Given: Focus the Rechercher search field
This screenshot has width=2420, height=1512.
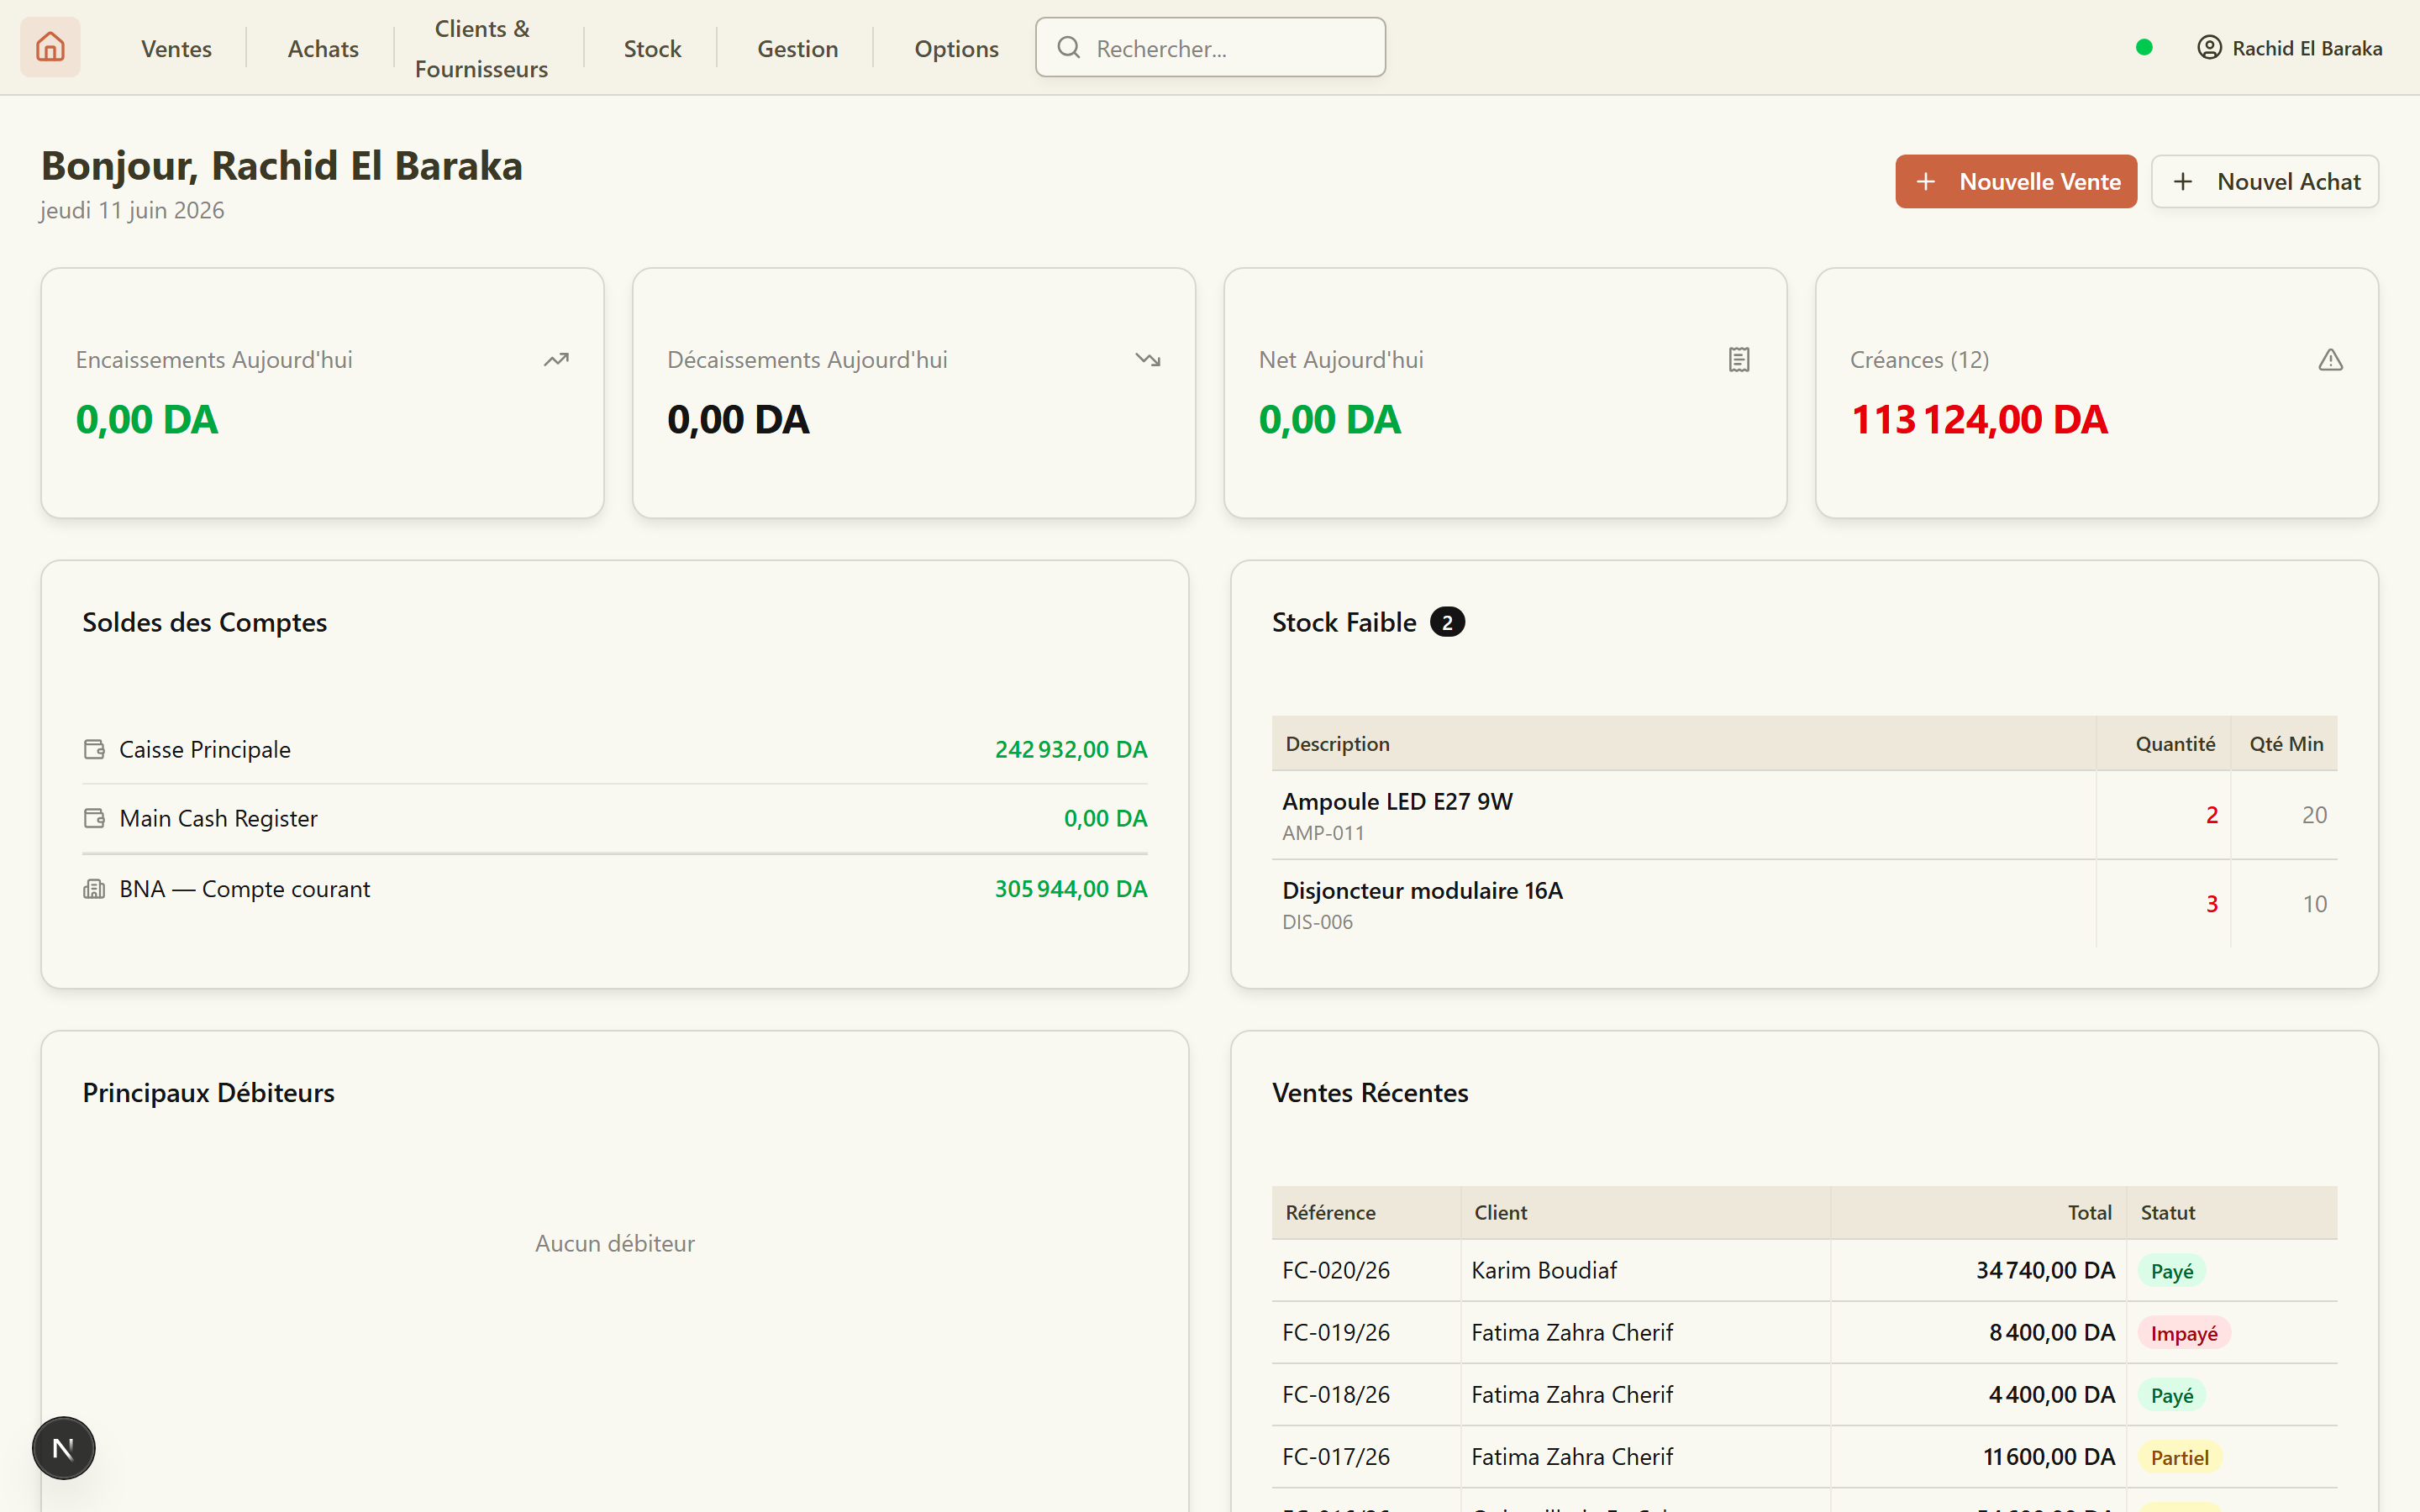Looking at the screenshot, I should pos(1210,47).
